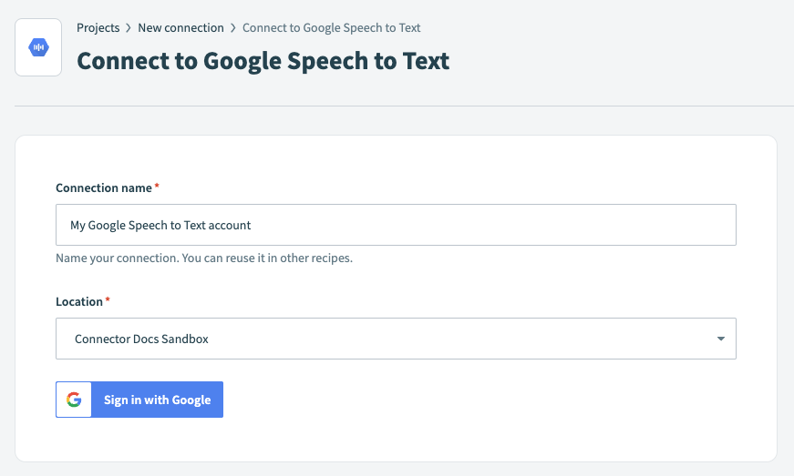Click the Location dropdown caret arrow
Image resolution: width=794 pixels, height=476 pixels.
[720, 339]
